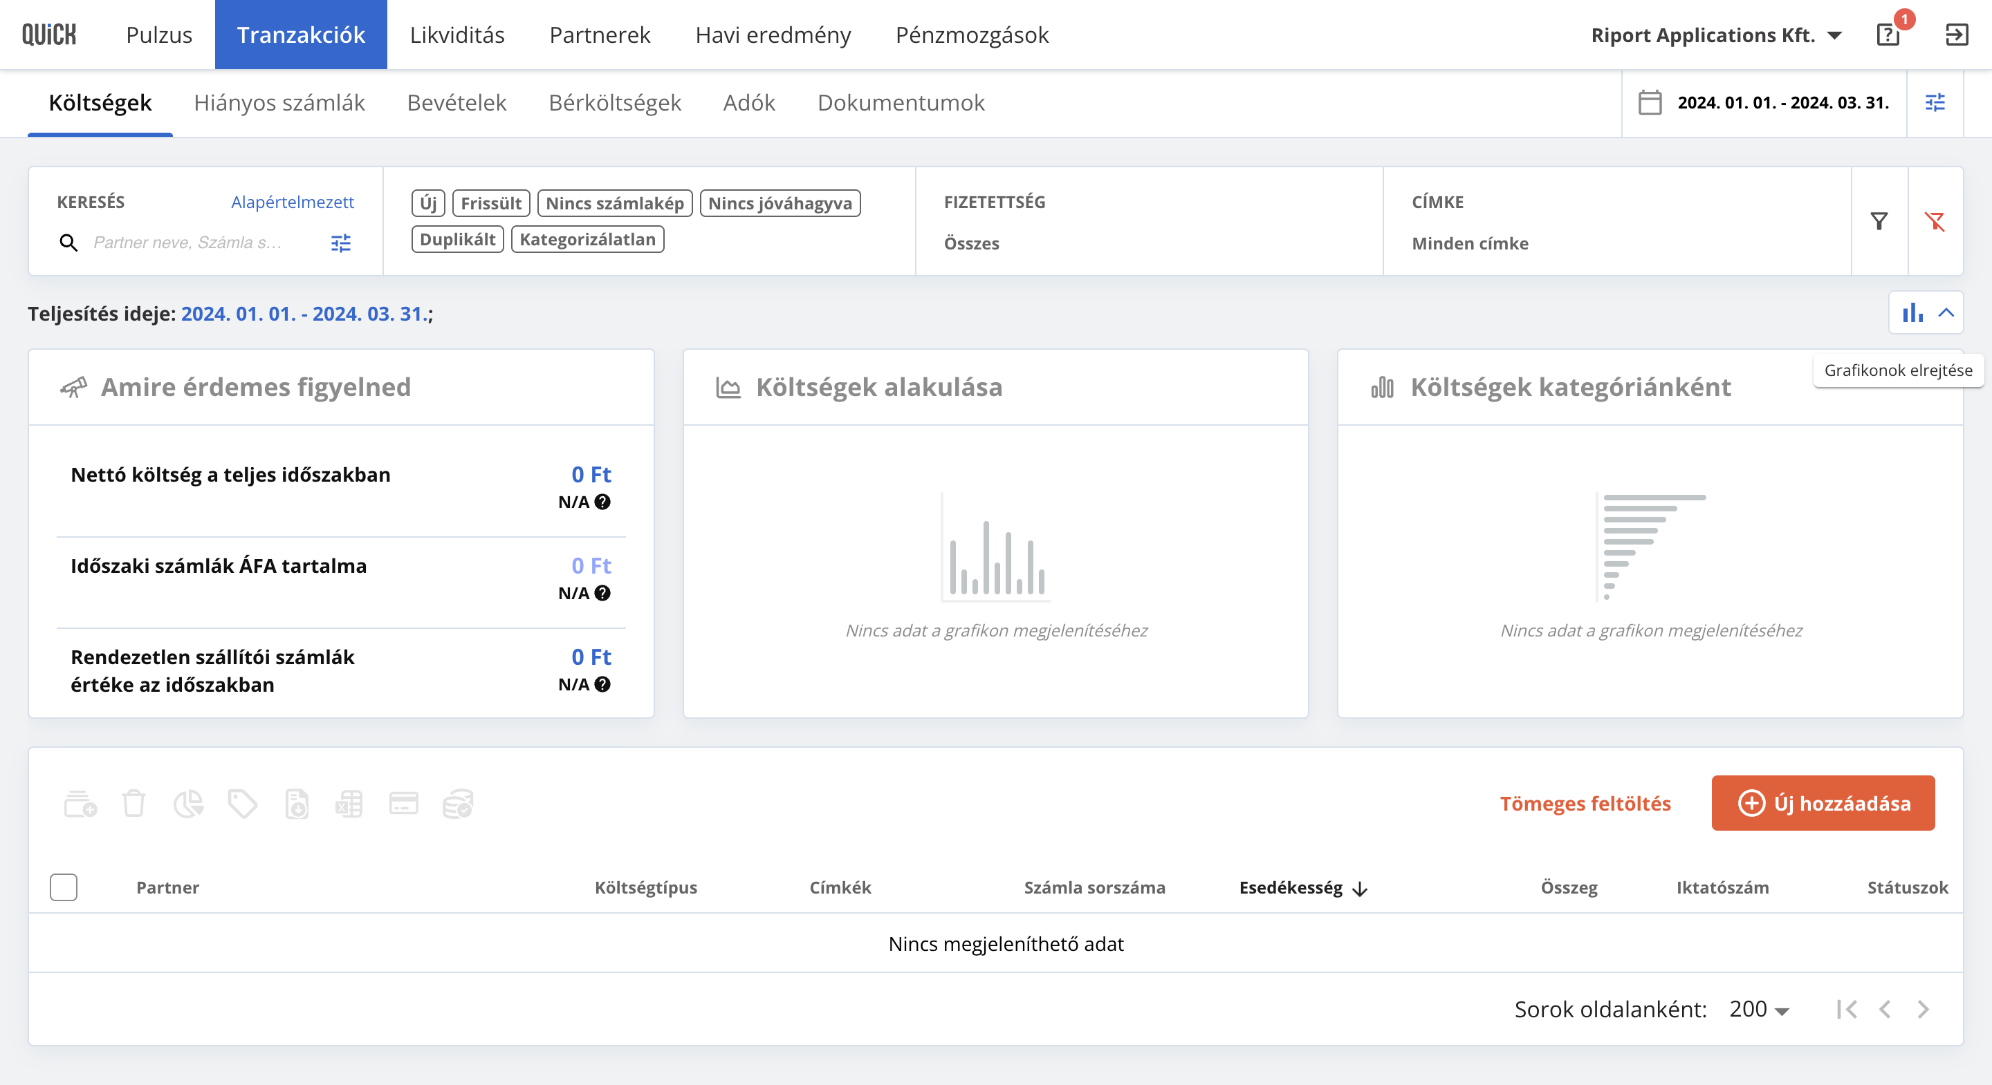Click the calendar icon next to the date range

(1650, 103)
